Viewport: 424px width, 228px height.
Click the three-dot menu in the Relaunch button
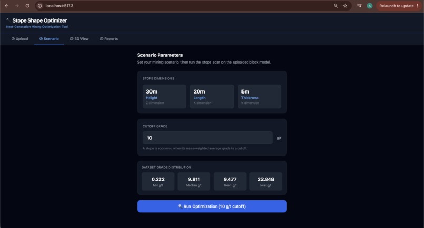418,6
